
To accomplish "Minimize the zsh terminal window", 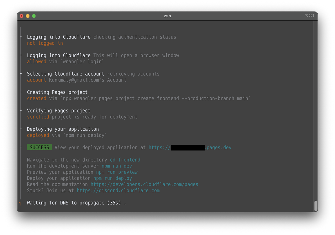I will click(x=28, y=16).
